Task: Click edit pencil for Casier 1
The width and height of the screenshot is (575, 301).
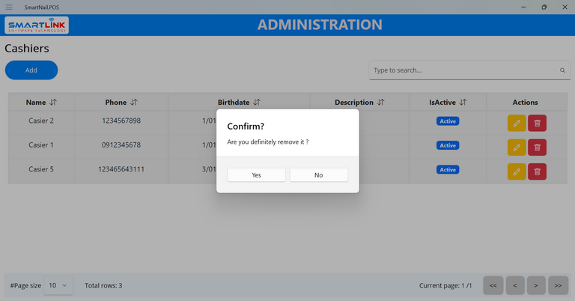Action: click(517, 145)
